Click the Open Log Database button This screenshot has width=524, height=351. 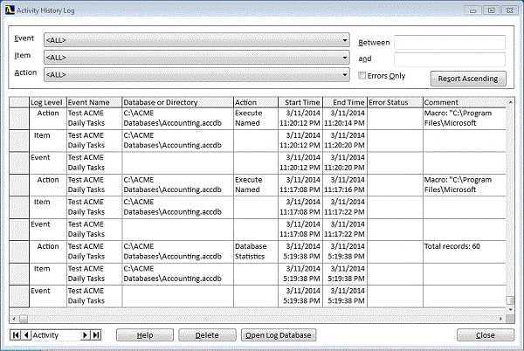(x=279, y=335)
